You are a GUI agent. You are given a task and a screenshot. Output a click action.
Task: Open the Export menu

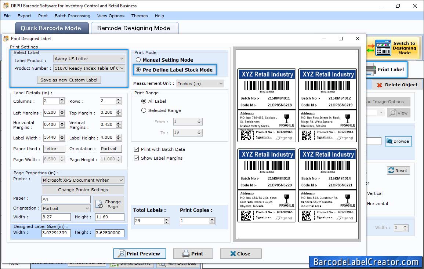(x=24, y=16)
